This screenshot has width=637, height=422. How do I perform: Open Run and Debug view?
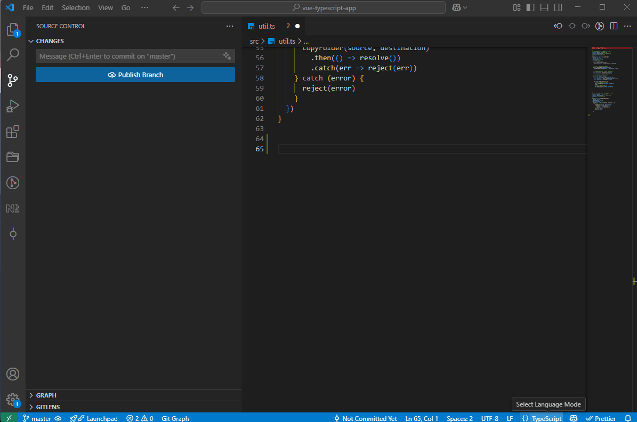(13, 106)
